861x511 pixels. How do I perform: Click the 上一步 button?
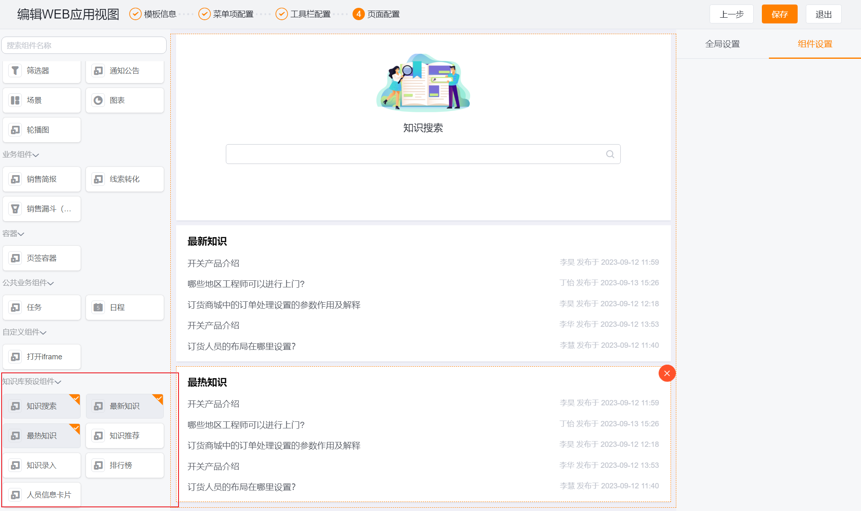[731, 14]
